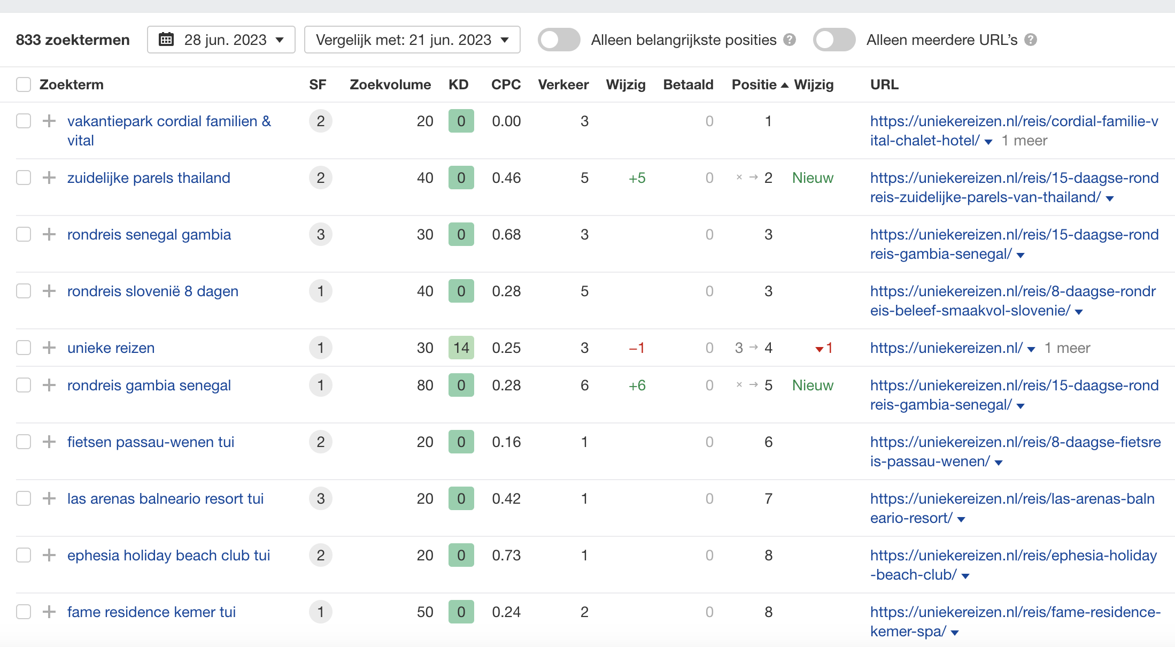Click help icon for Alleen belangrijkste posities
1175x647 pixels.
[x=790, y=40]
